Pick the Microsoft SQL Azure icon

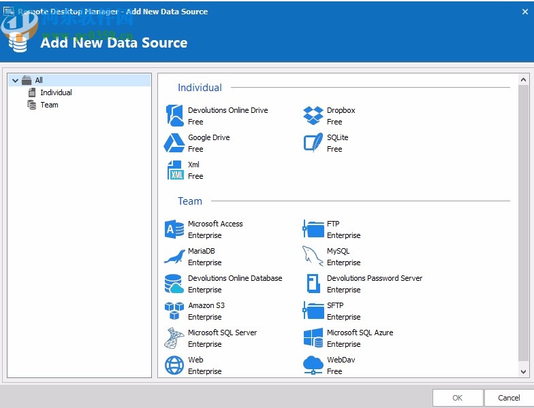coord(313,338)
